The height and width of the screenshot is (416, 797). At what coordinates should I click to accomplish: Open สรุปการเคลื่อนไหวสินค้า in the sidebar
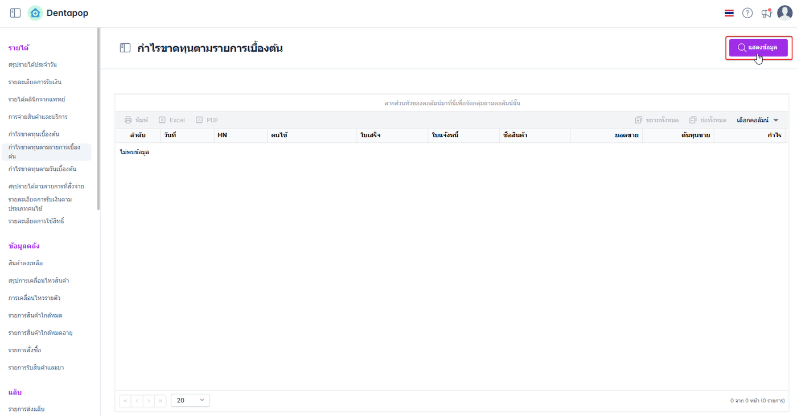[39, 281]
